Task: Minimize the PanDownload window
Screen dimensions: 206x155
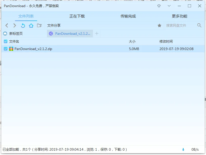Action: (179, 6)
